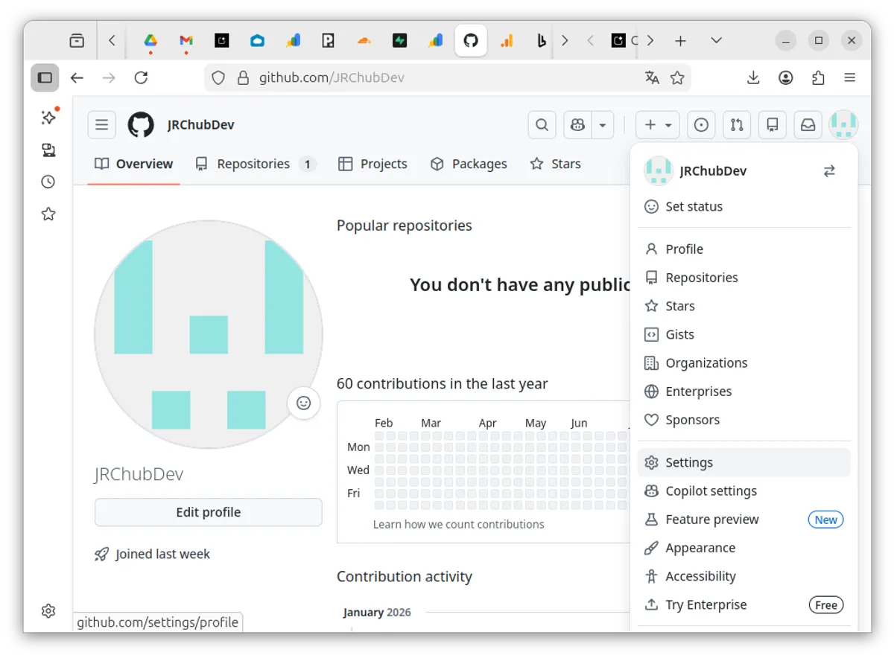Open Stars from the user menu
This screenshot has height=658, width=894.
click(x=744, y=306)
